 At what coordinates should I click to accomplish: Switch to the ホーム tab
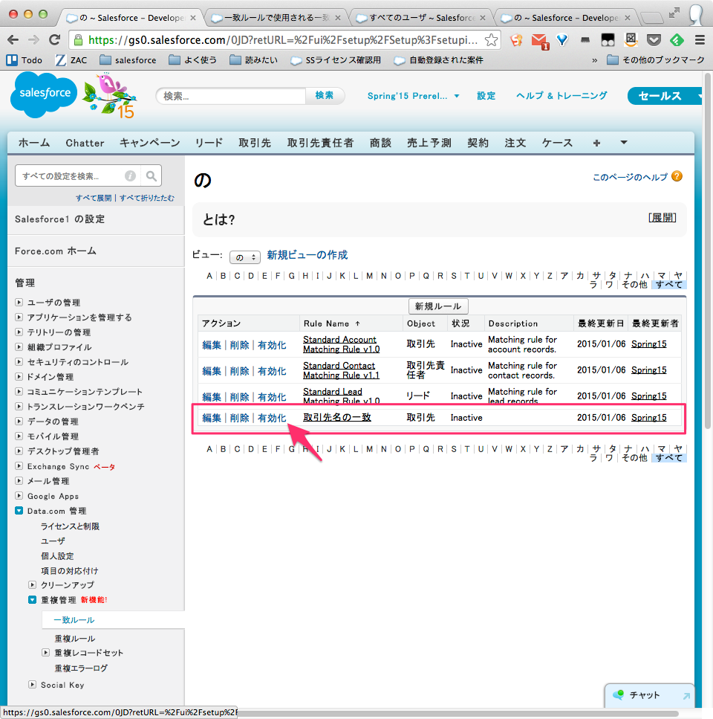click(34, 143)
